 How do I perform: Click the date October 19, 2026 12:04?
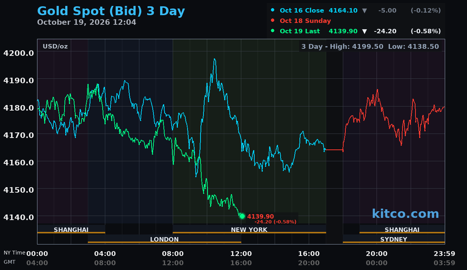pos(87,22)
